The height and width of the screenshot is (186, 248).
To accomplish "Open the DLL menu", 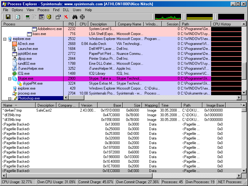I will (66, 10).
